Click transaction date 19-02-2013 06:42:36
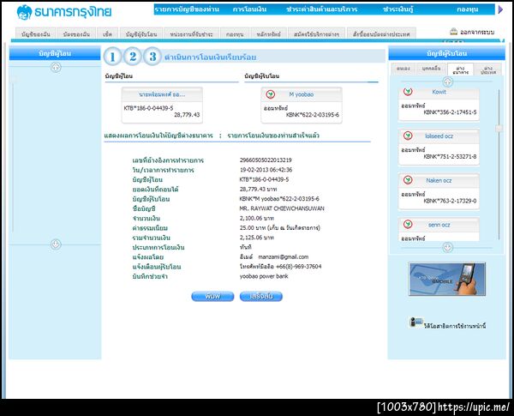The height and width of the screenshot is (416, 514). coord(266,170)
